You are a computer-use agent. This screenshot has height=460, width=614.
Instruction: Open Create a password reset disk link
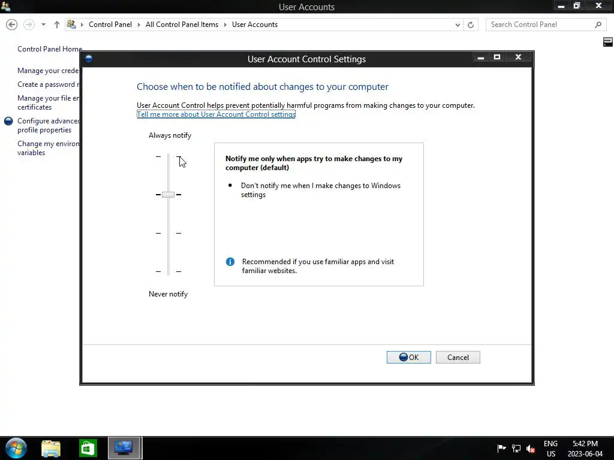tap(49, 84)
